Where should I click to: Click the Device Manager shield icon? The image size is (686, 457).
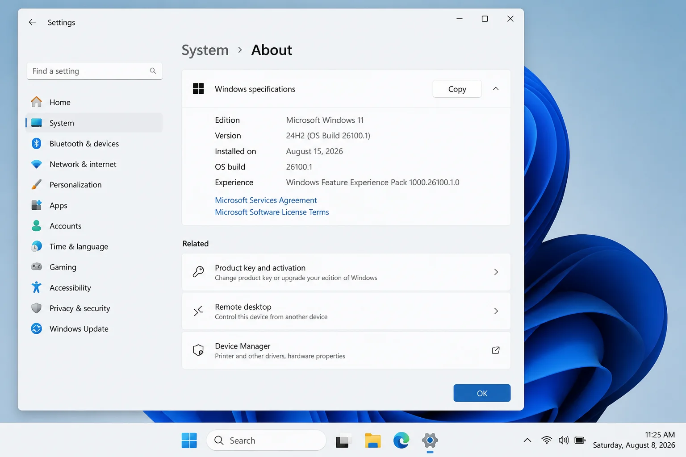198,350
